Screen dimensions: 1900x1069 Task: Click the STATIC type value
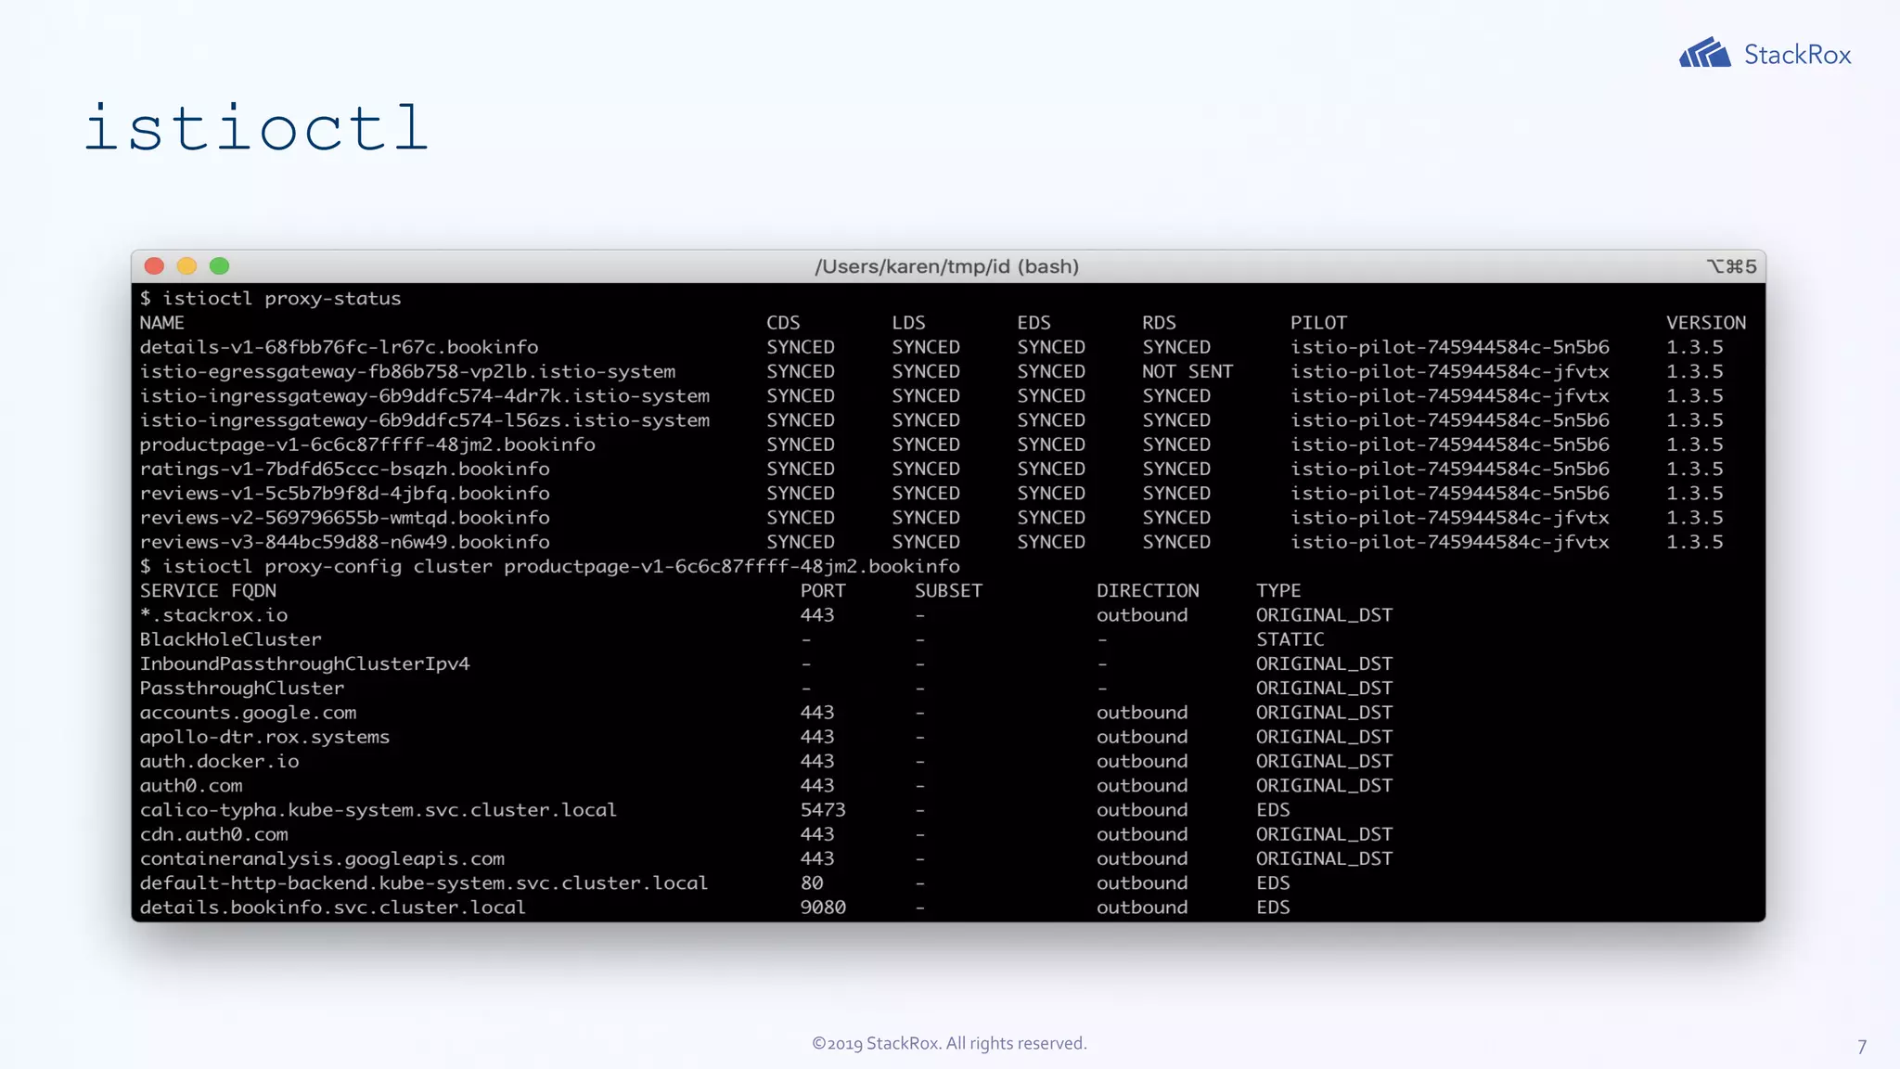pyautogui.click(x=1290, y=639)
